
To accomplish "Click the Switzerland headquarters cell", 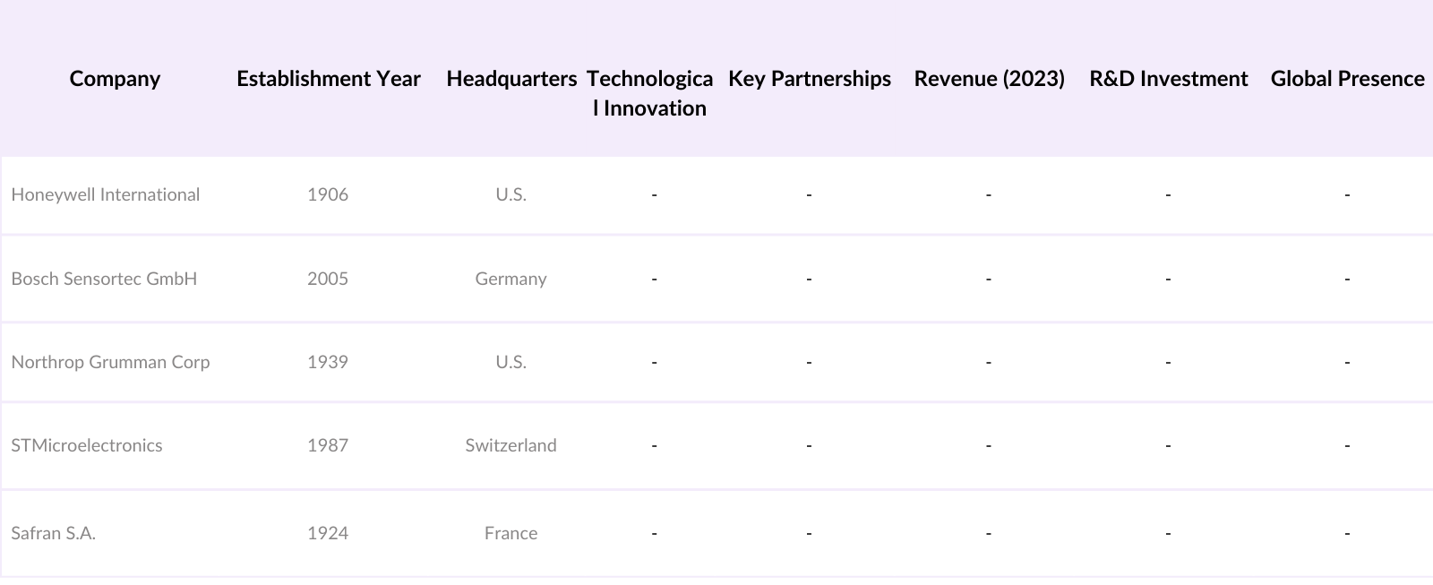I will click(511, 445).
